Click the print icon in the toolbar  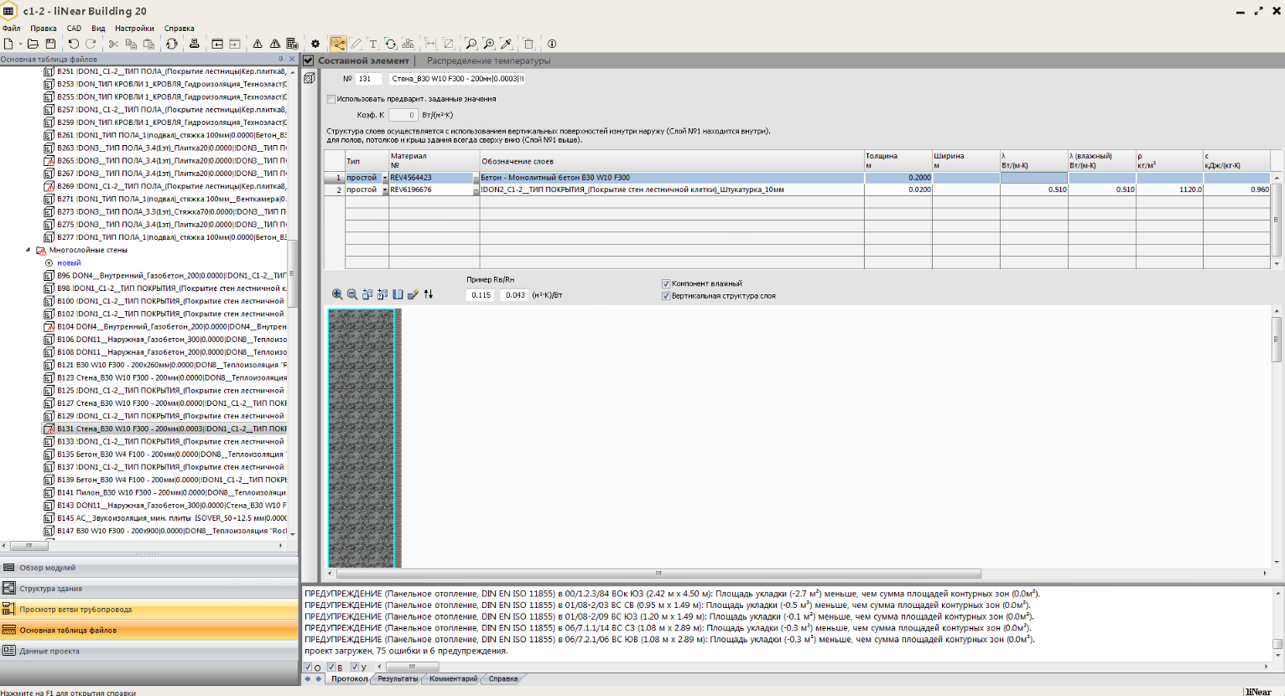pyautogui.click(x=194, y=44)
